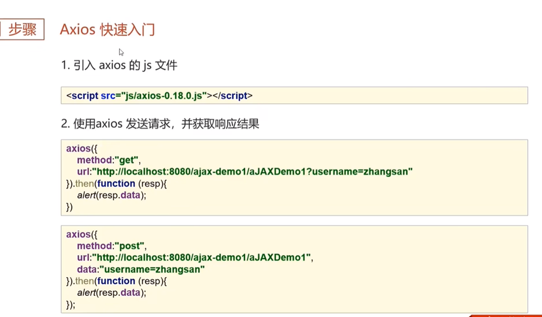Click the 'Axios 快速入门' title
542x317 pixels.
[107, 29]
